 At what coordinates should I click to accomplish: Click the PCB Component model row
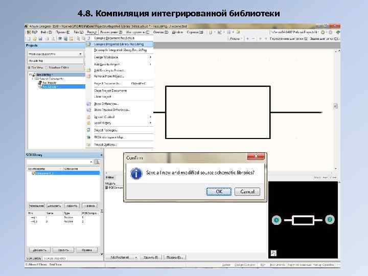point(114,188)
